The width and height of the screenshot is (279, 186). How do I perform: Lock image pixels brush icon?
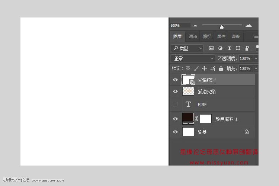pyautogui.click(x=196, y=68)
